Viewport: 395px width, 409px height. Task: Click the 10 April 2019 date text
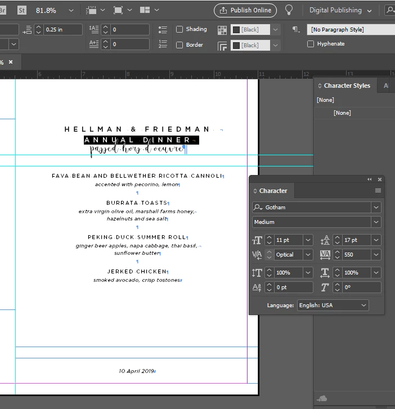coord(137,371)
